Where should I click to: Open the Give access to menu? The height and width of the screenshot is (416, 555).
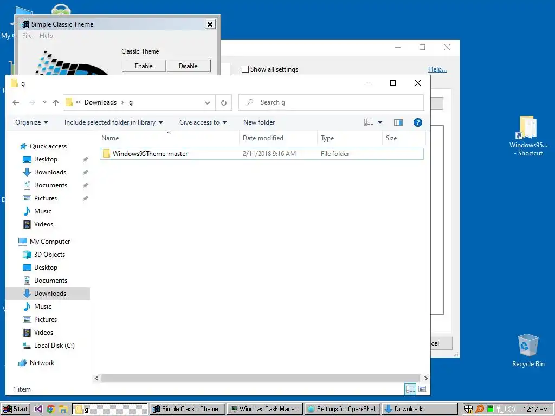pyautogui.click(x=203, y=122)
